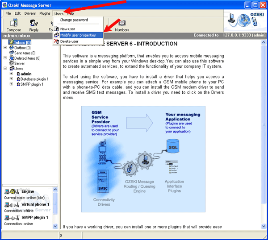Screen dimensions: 268x240
Task: Select Deleted items (0) folder
Action: [27, 58]
